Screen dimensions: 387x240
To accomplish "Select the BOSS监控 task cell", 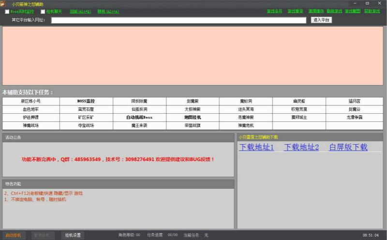I will point(86,101).
